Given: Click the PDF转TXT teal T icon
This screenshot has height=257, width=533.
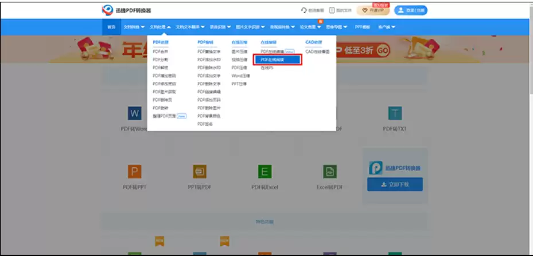Looking at the screenshot, I should [x=395, y=113].
